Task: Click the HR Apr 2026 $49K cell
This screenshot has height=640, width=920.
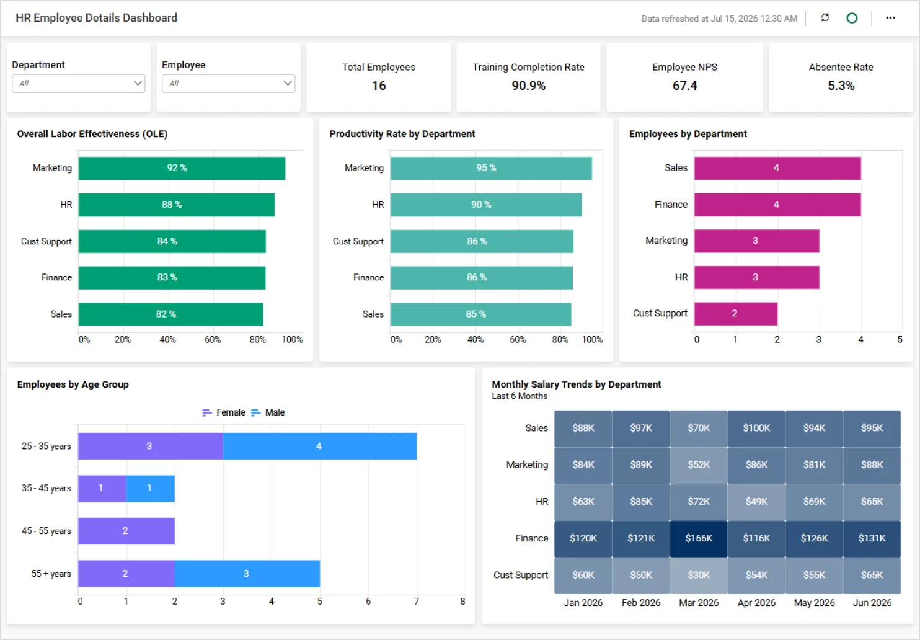Action: coord(756,502)
